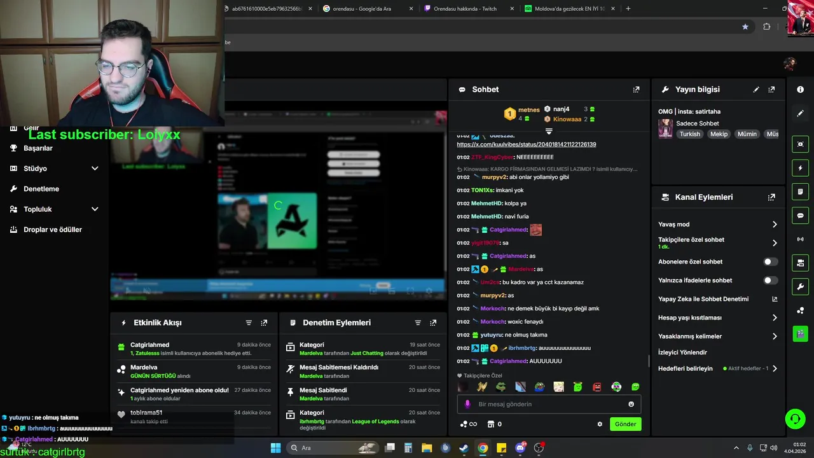Viewport: 814px width, 458px height.
Task: Bookmark page with the star icon
Action: pos(745,27)
